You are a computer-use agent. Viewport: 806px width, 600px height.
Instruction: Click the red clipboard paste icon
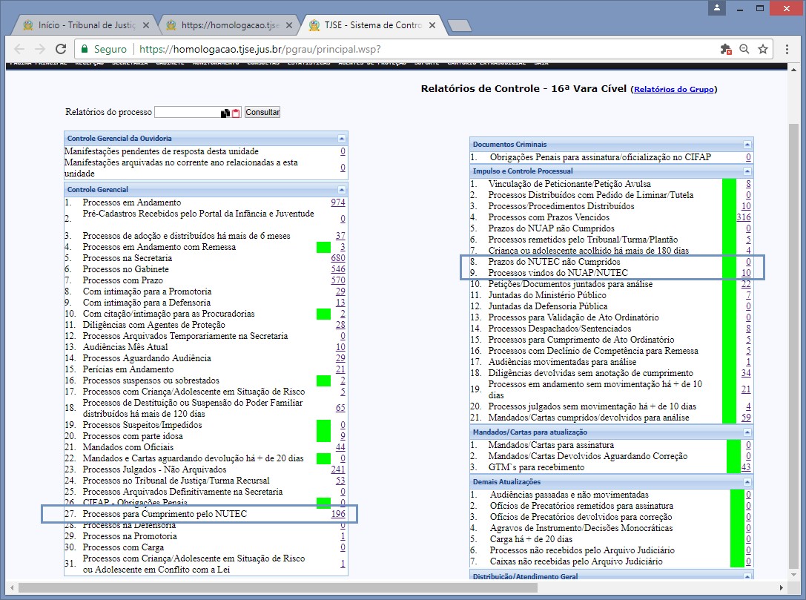[x=236, y=113]
